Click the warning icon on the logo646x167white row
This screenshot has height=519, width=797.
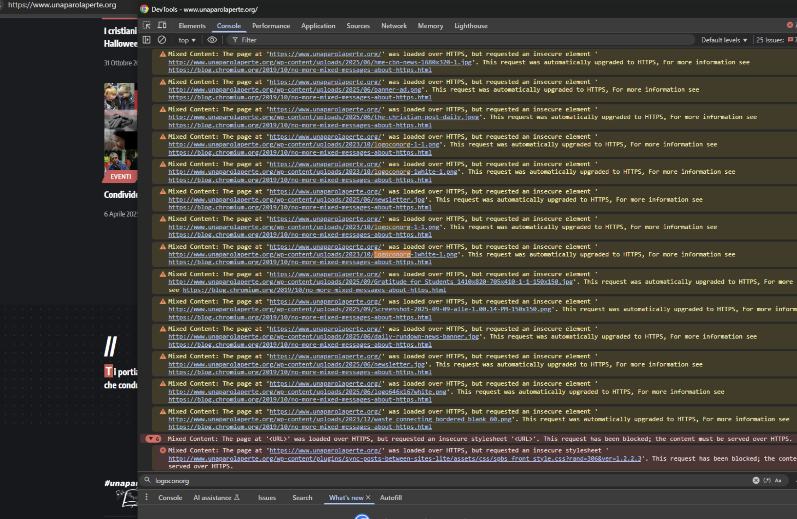pos(163,384)
